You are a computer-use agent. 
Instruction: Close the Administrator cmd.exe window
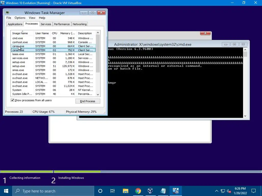point(243,44)
